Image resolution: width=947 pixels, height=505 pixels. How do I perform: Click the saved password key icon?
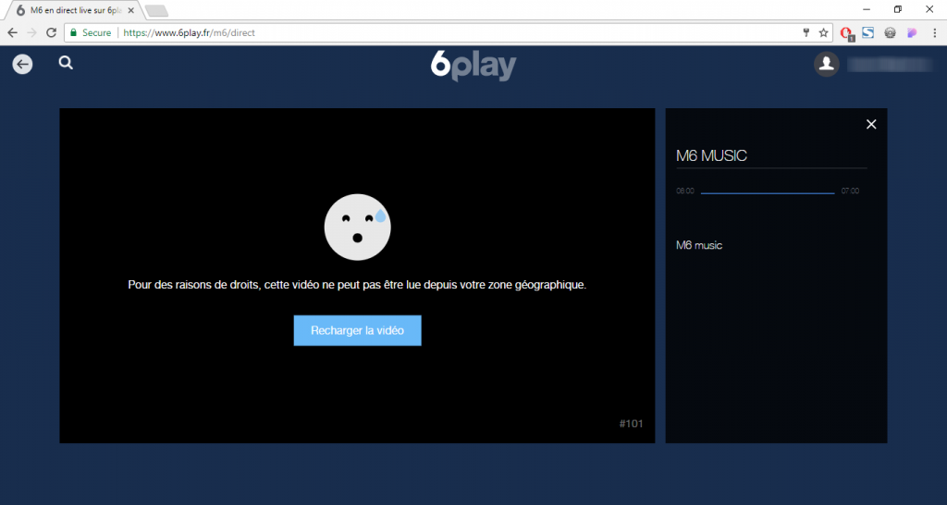coord(806,32)
